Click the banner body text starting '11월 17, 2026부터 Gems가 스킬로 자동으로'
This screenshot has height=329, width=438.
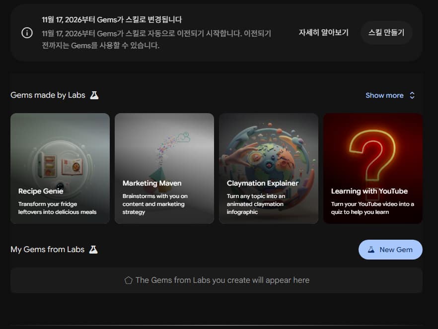(x=156, y=39)
